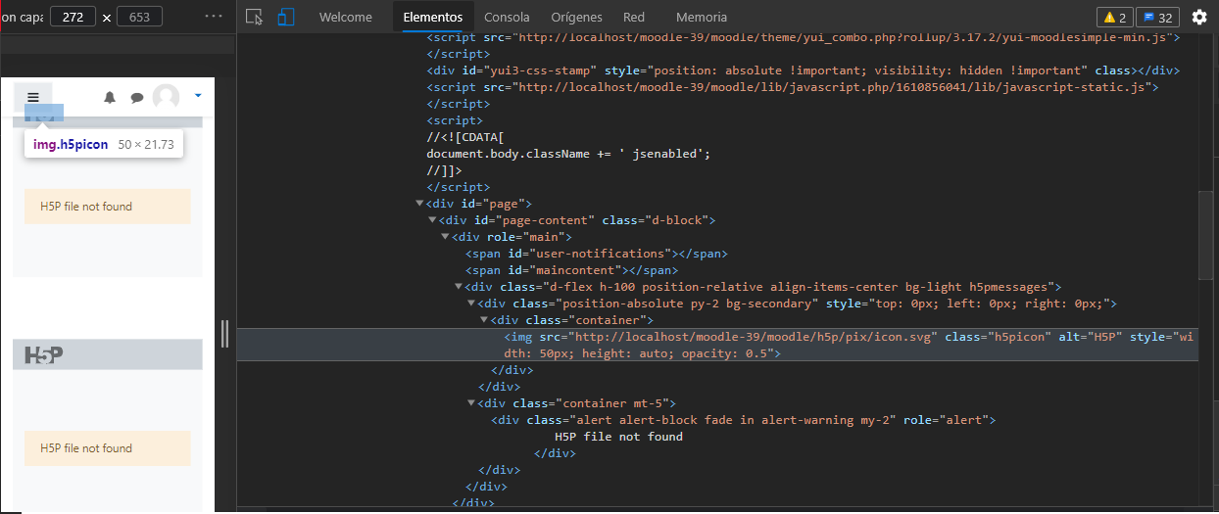Open the Welcome tab

[x=346, y=18]
